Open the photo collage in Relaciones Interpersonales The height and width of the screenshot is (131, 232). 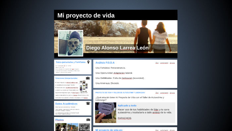pyautogui.click(x=84, y=86)
